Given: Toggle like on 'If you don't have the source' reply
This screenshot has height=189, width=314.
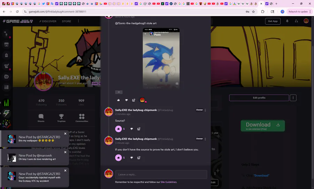Looking at the screenshot, I should pos(118,158).
